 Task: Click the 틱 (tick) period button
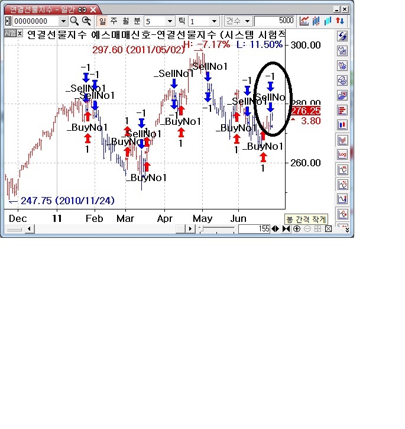point(182,21)
